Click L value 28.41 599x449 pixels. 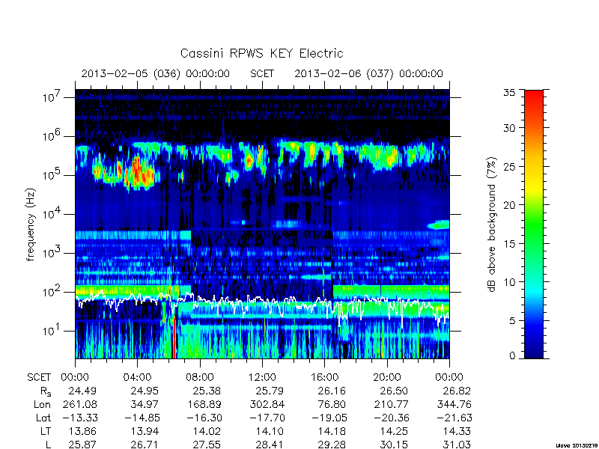tap(270, 445)
